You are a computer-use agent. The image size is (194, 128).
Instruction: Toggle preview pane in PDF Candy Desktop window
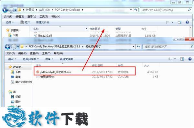[179, 22]
